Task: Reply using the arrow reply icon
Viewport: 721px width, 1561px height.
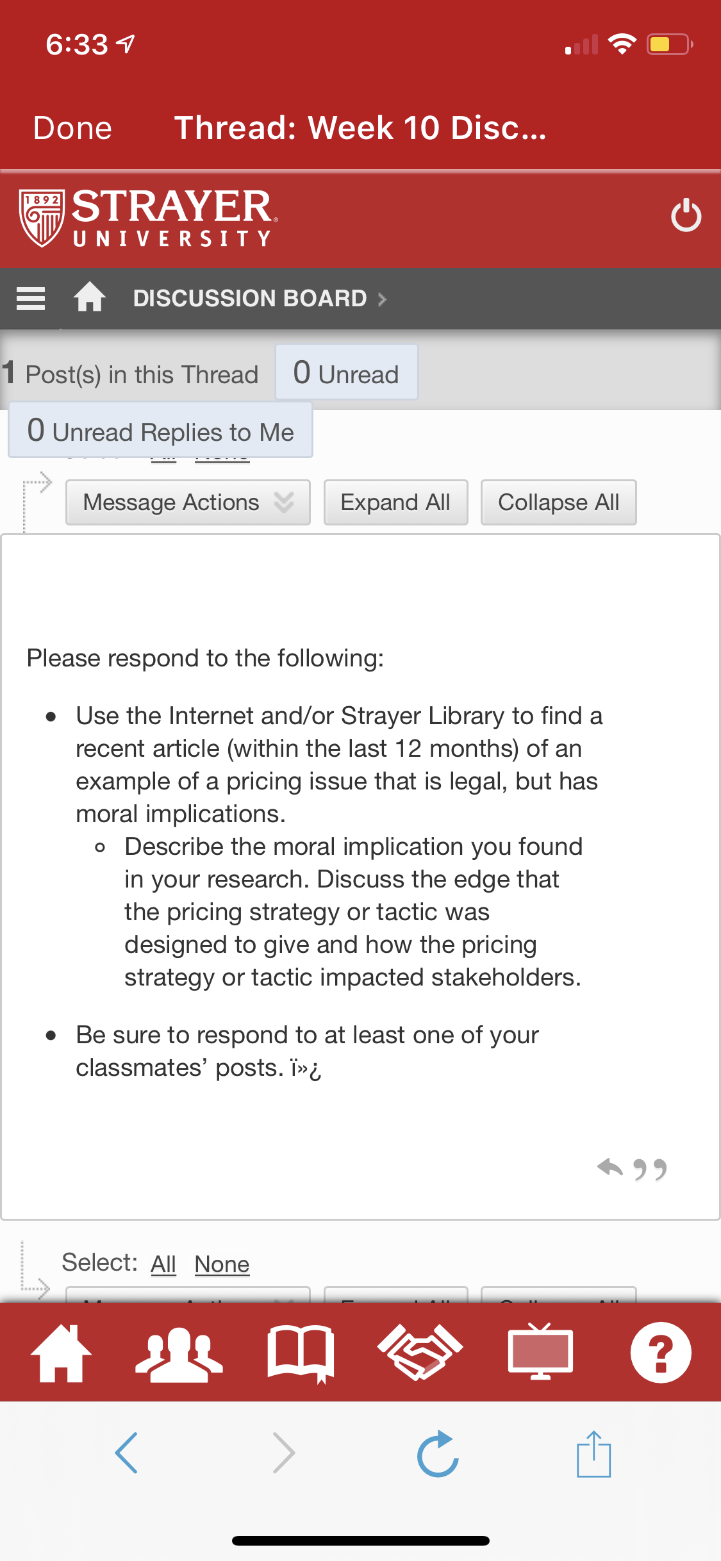Action: [610, 1168]
